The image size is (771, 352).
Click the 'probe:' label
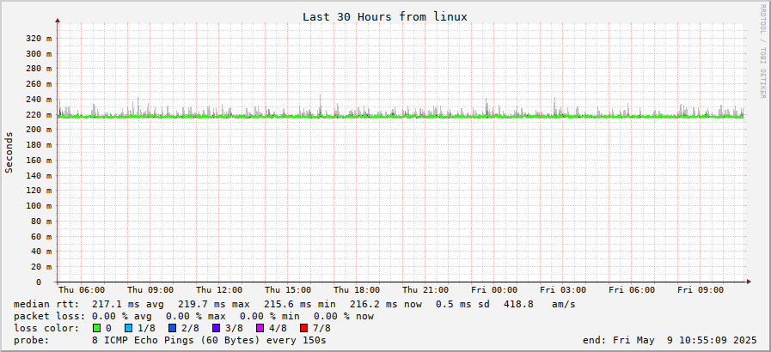tap(32, 340)
